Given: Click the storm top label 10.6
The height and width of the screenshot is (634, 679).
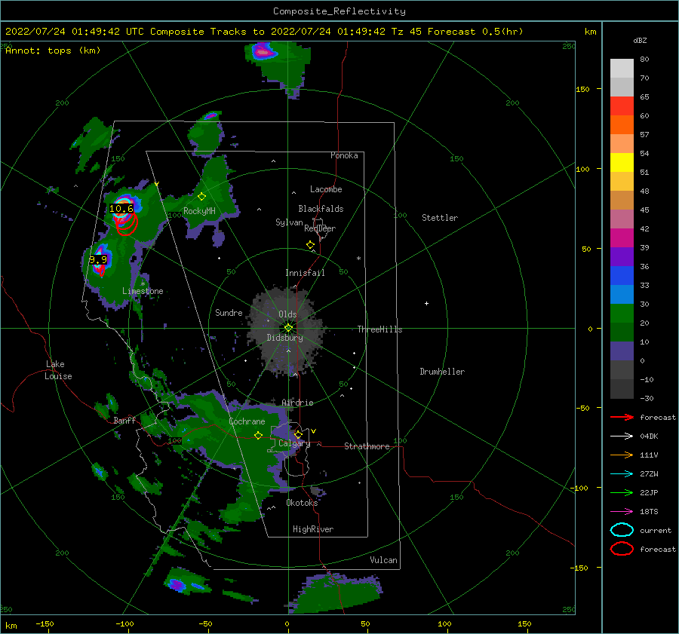Looking at the screenshot, I should [121, 209].
